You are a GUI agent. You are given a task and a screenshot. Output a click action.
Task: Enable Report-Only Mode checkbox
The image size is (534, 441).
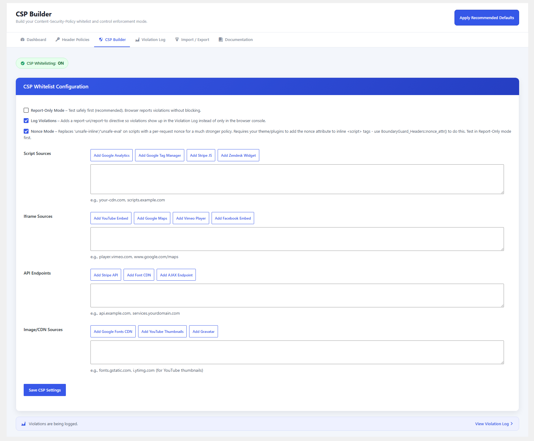coord(26,110)
